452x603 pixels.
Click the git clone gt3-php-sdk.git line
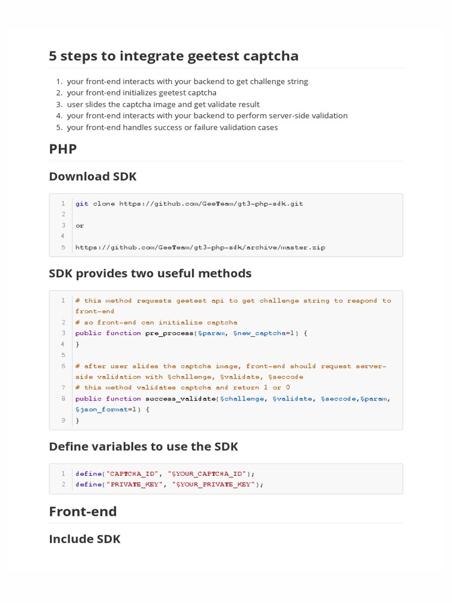pyautogui.click(x=189, y=204)
